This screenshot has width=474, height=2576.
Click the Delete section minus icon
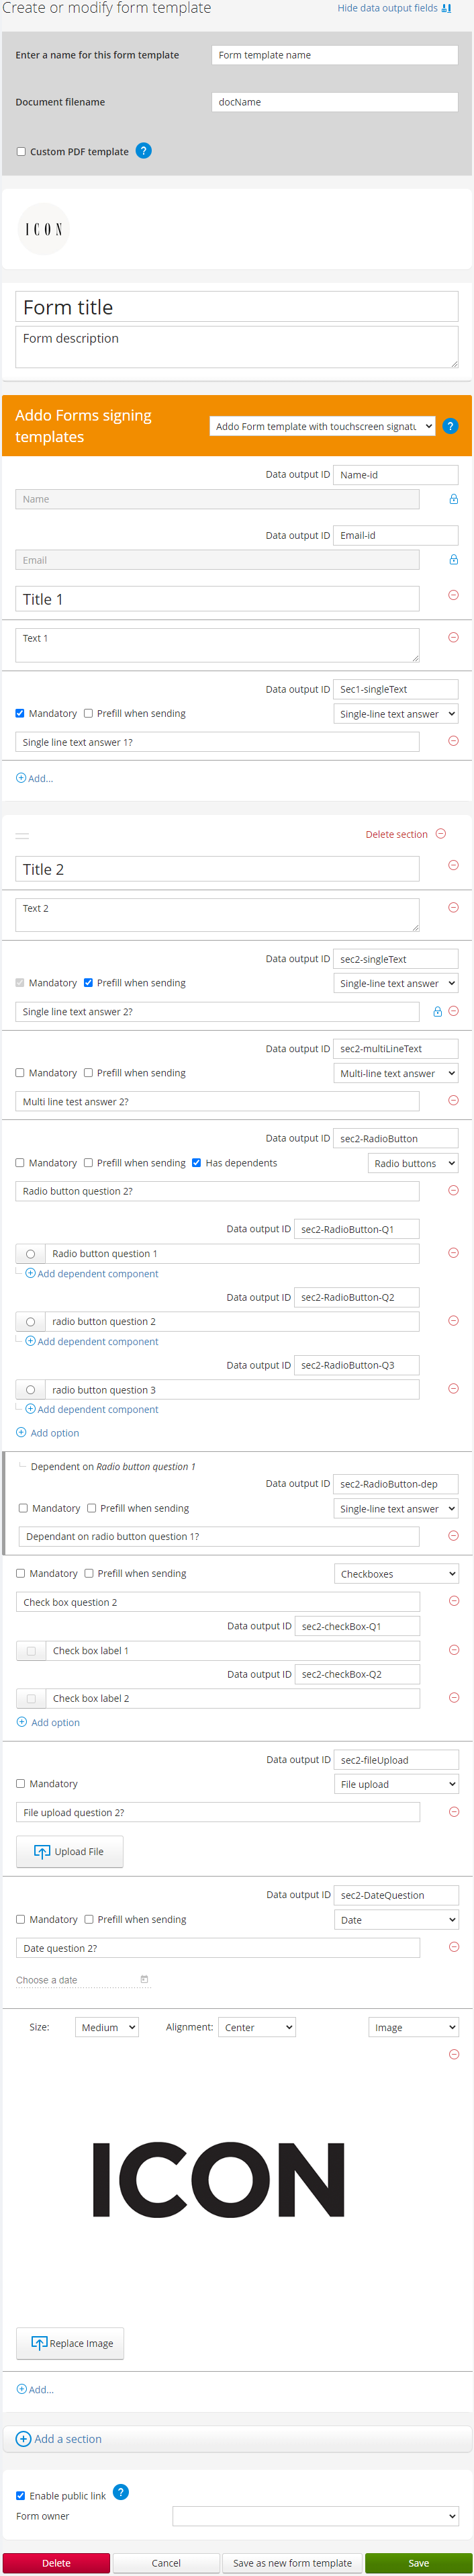click(x=441, y=834)
